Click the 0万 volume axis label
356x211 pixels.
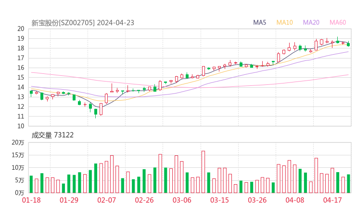click(x=19, y=193)
